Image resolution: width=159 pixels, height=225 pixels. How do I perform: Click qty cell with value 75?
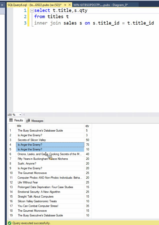pyautogui.click(x=88, y=145)
